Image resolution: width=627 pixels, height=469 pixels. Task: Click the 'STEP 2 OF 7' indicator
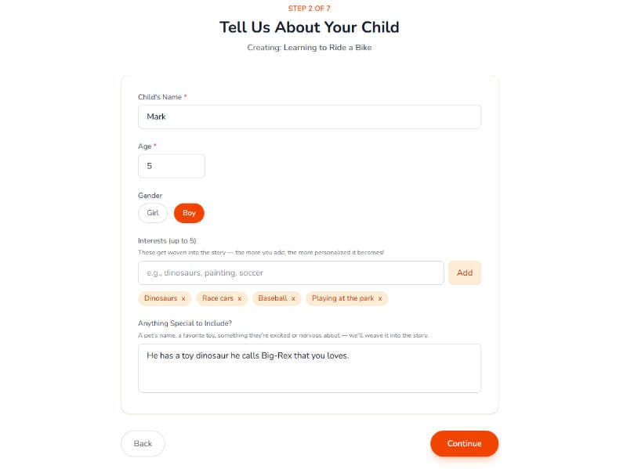tap(309, 9)
